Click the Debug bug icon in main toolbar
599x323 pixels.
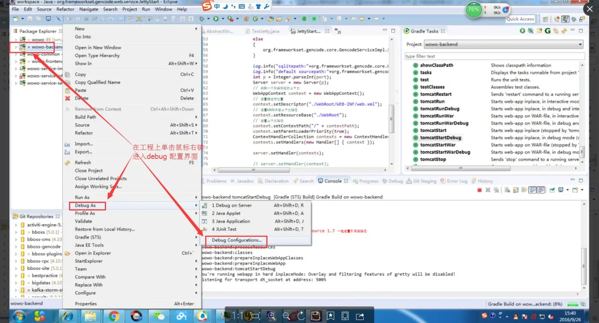coord(202,19)
